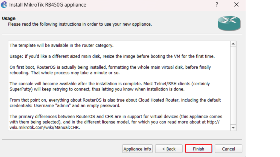Click the teal router icon in the header

pyautogui.click(x=229, y=23)
